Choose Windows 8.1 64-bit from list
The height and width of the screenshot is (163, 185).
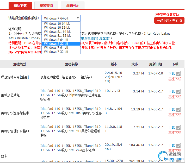point(61,32)
